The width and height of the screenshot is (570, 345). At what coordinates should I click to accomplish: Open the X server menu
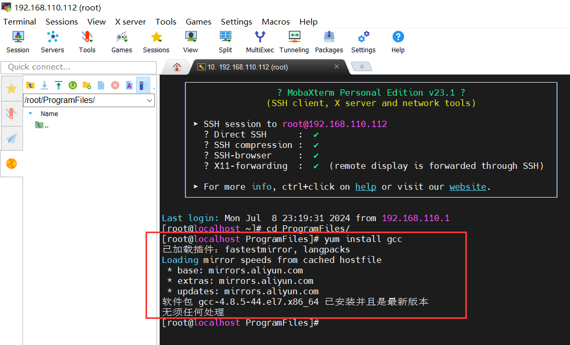point(130,22)
